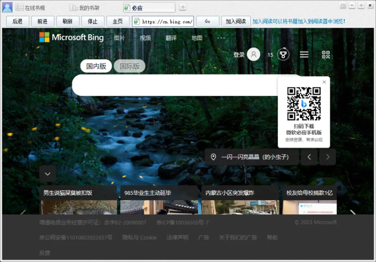Open the Bing rewards trophy icon
This screenshot has width=376, height=262.
pyautogui.click(x=283, y=55)
